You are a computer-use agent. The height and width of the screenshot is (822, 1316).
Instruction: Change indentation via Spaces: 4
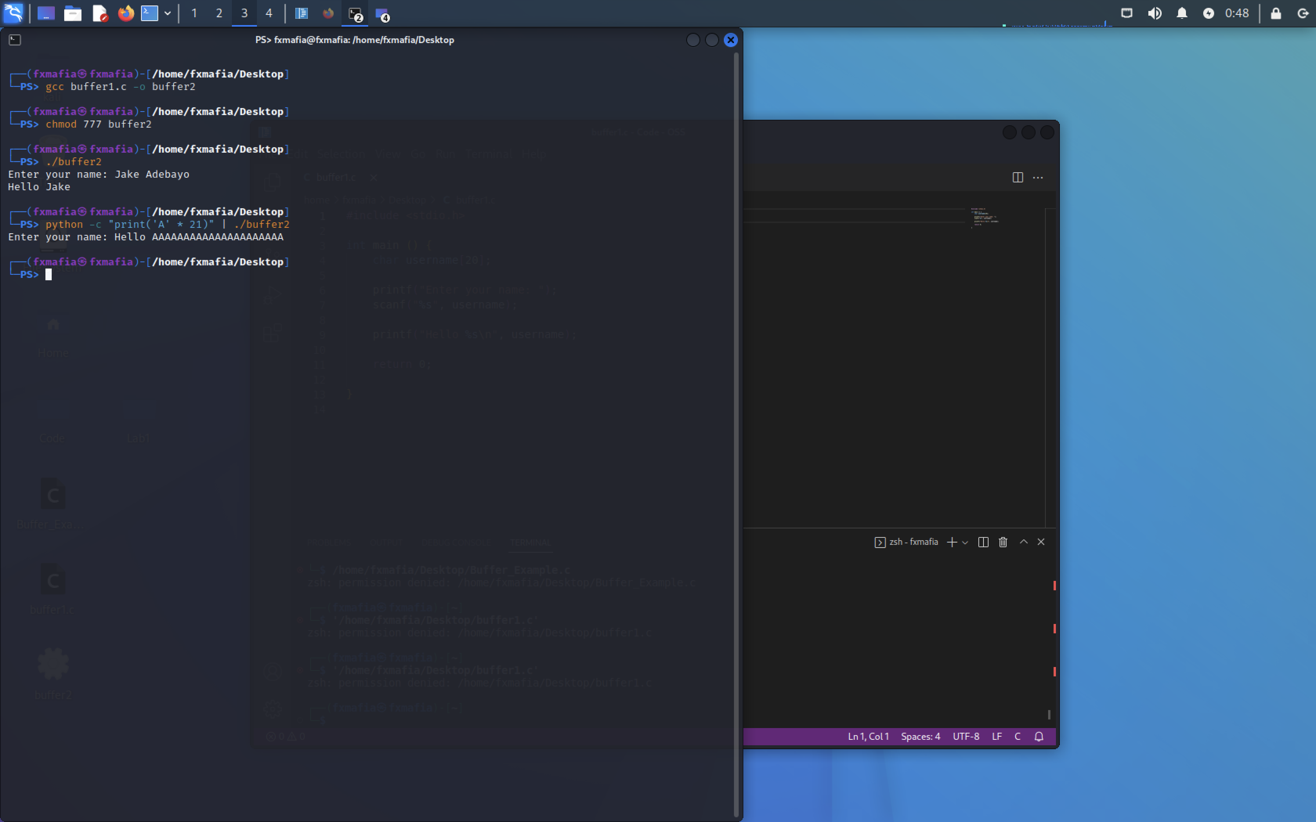(921, 737)
